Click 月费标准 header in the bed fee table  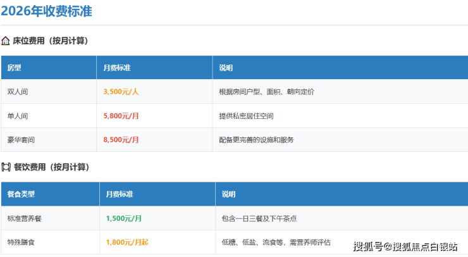(x=118, y=68)
